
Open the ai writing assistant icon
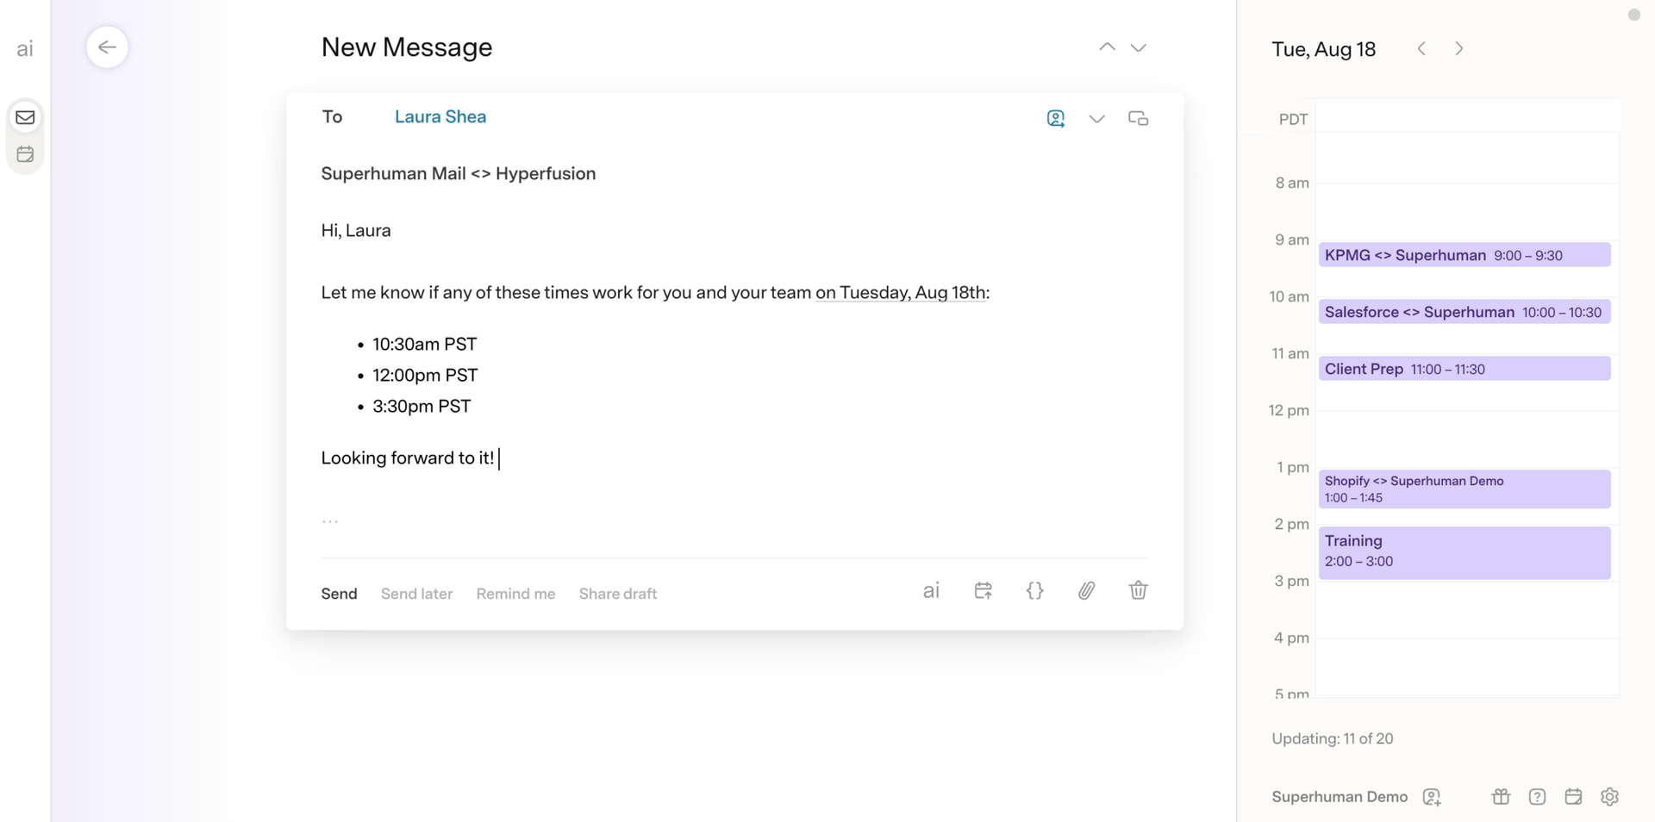931,590
